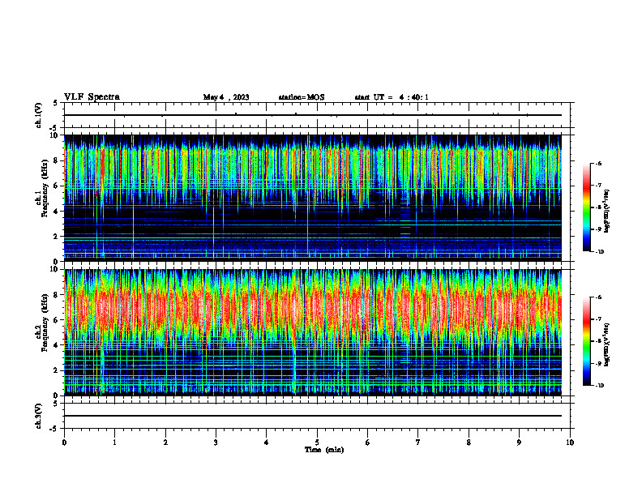642x496 pixels.
Task: Click the ch.2 spectrogram panel
Action: tap(313, 332)
